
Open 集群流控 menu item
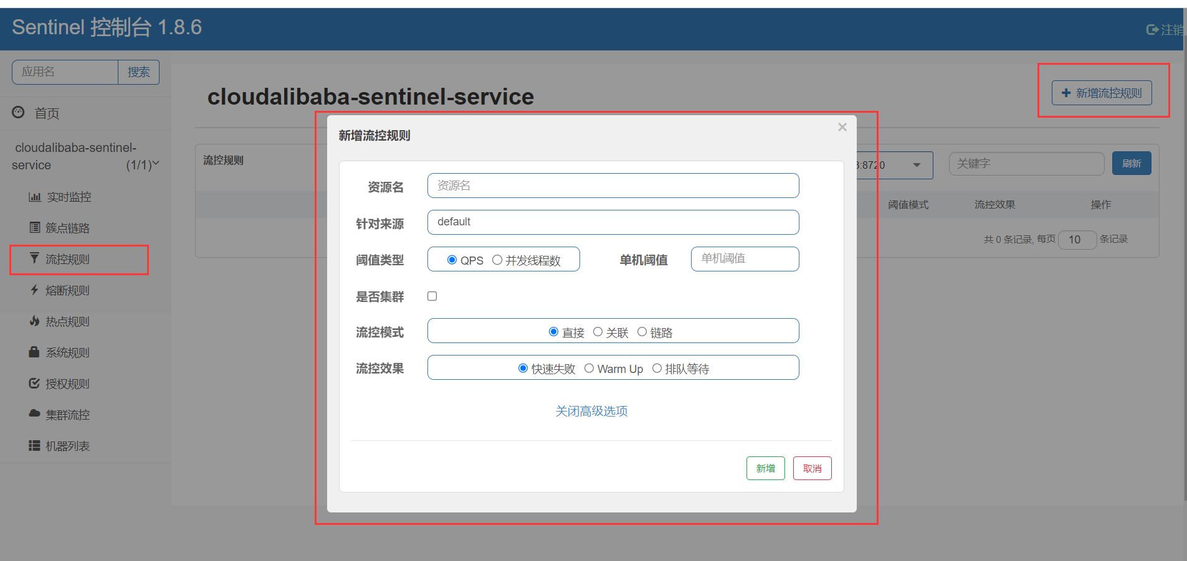pyautogui.click(x=67, y=415)
